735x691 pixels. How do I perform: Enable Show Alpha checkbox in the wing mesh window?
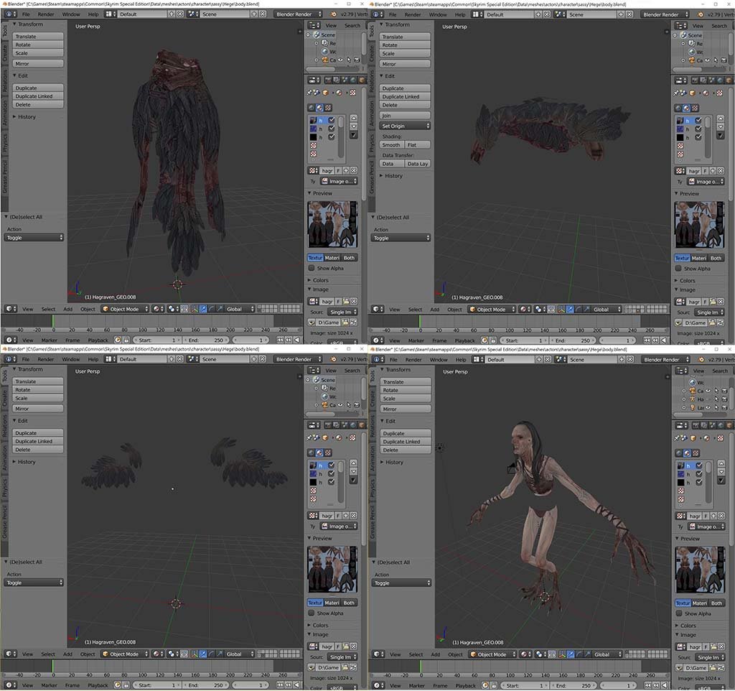tap(678, 269)
